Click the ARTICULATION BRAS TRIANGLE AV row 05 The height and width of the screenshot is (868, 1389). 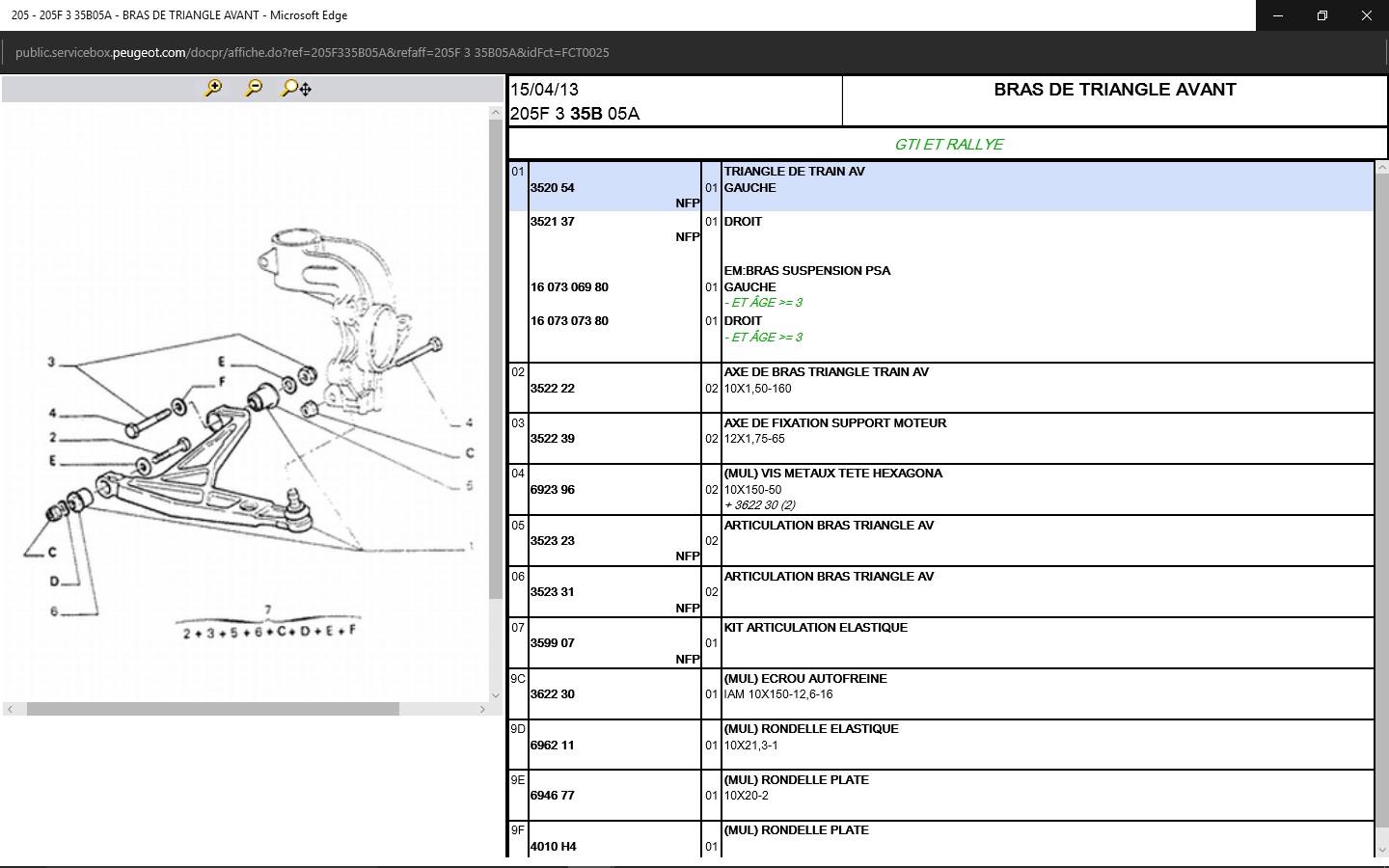829,526
